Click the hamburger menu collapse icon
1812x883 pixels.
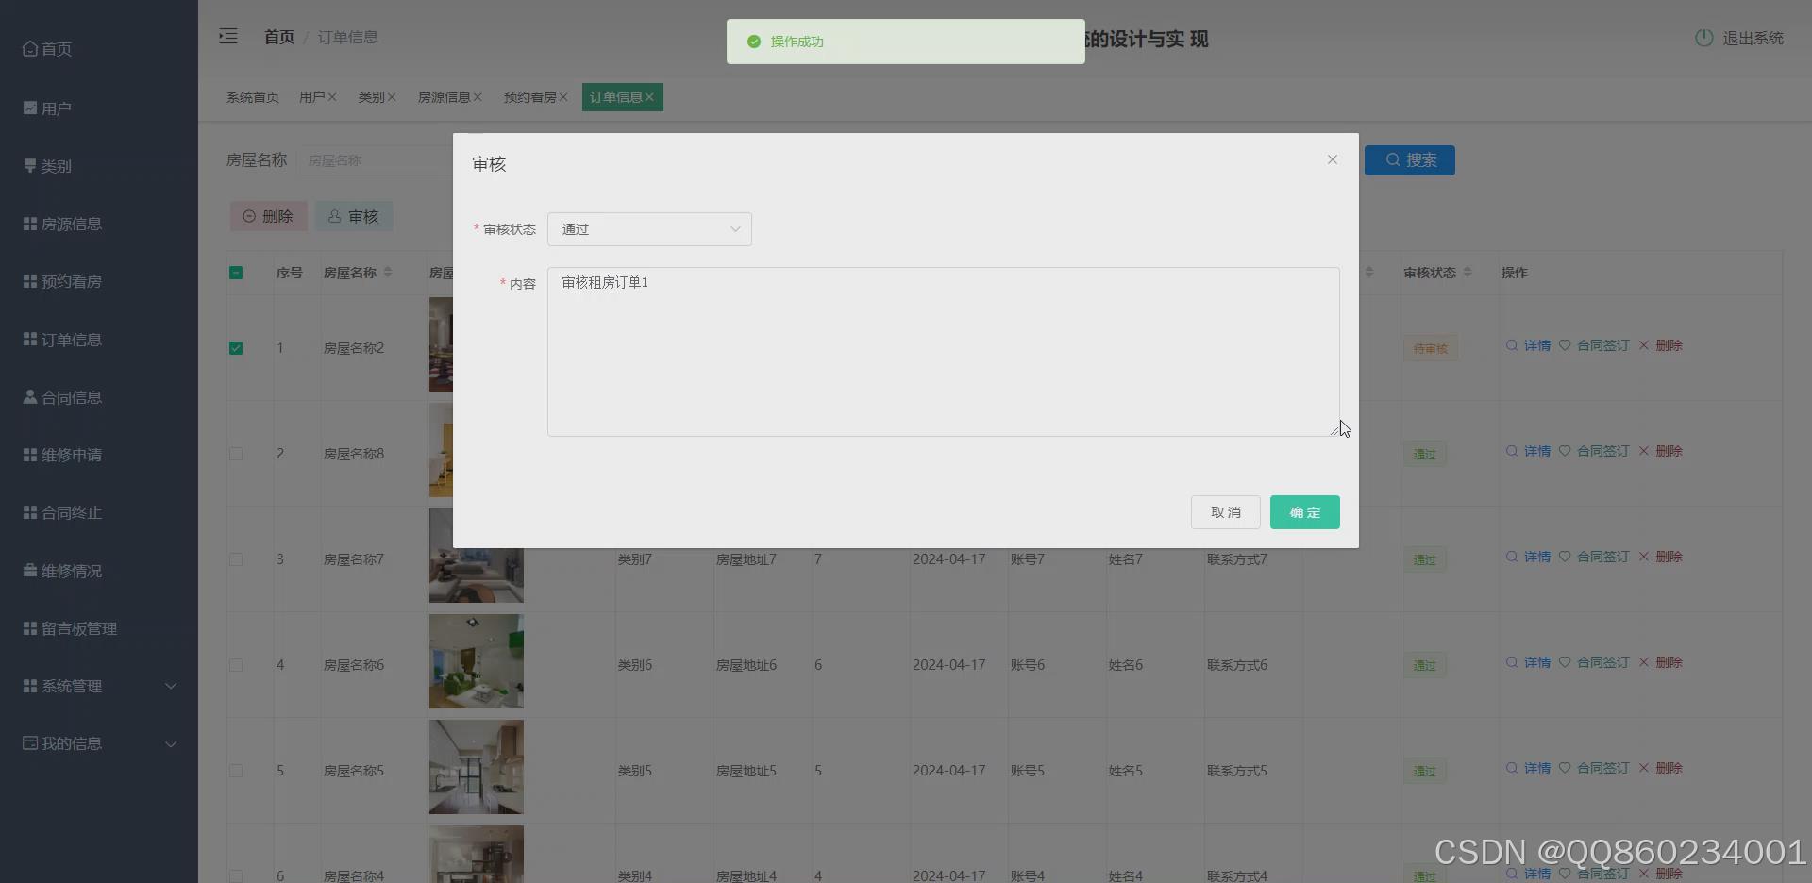pos(227,36)
